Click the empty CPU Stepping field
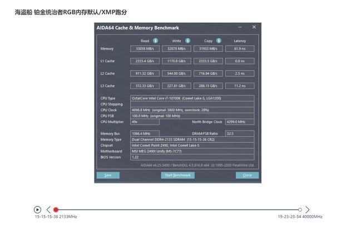This screenshot has height=229, width=356. point(192,104)
